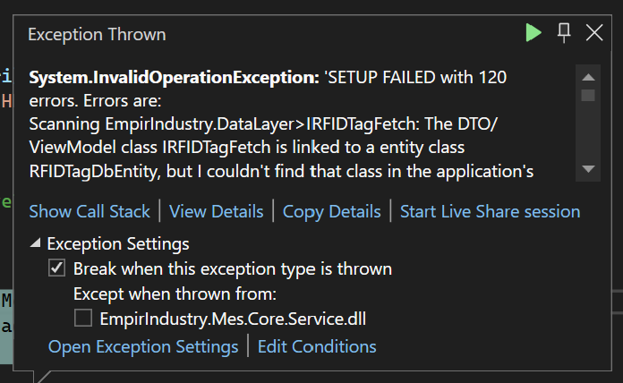
Task: Collapse the Exception Settings section triangle
Action: [36, 243]
